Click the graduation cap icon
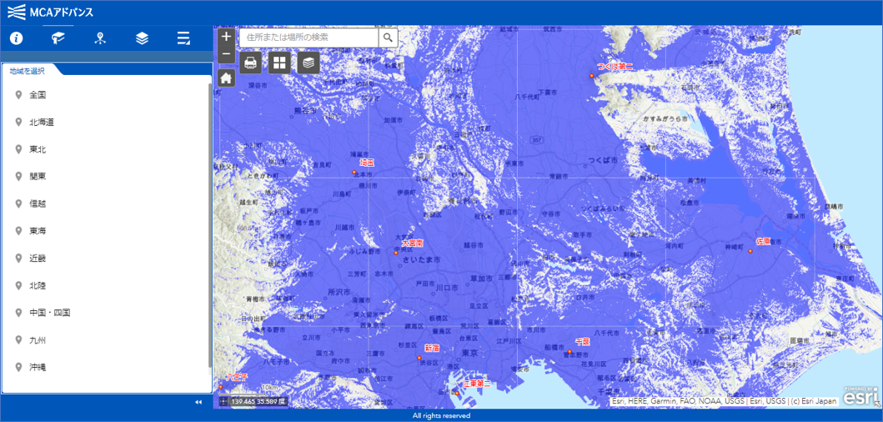This screenshot has width=883, height=422. [x=58, y=38]
